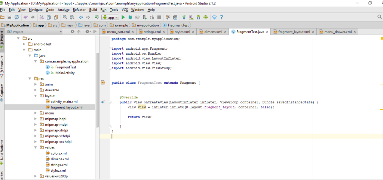The width and height of the screenshot is (383, 180).
Task: Open the Refactor menu
Action: click(79, 10)
